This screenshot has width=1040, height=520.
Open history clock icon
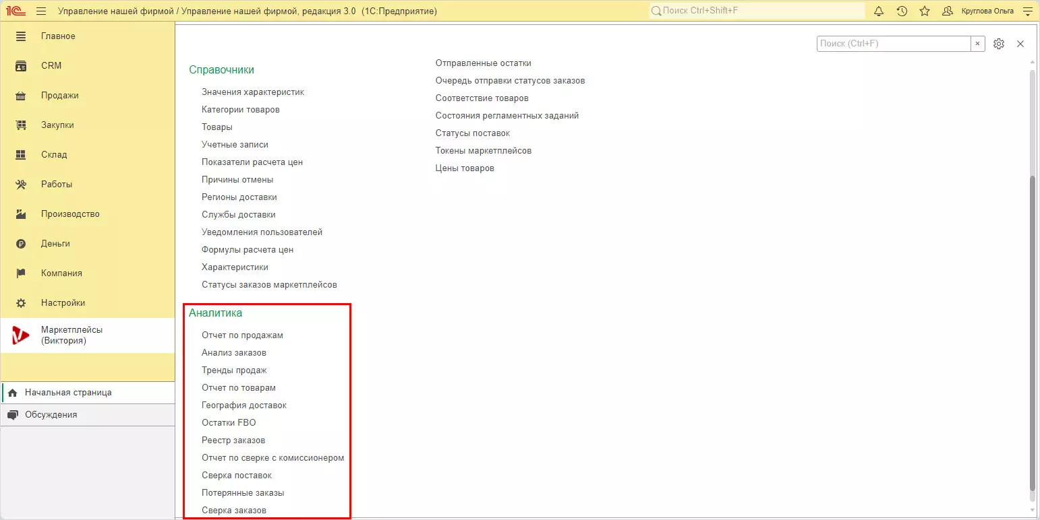pyautogui.click(x=902, y=11)
